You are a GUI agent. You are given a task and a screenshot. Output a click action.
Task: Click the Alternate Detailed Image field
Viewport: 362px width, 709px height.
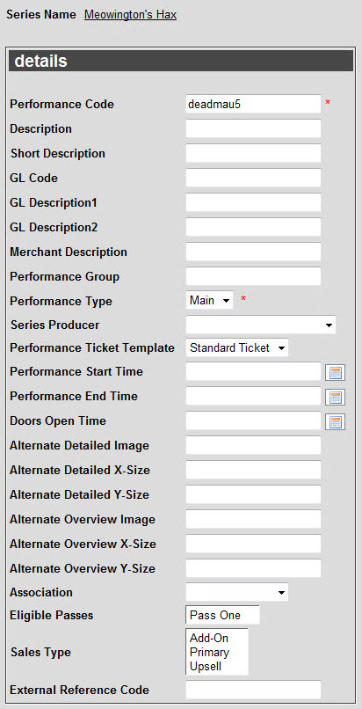coord(253,445)
